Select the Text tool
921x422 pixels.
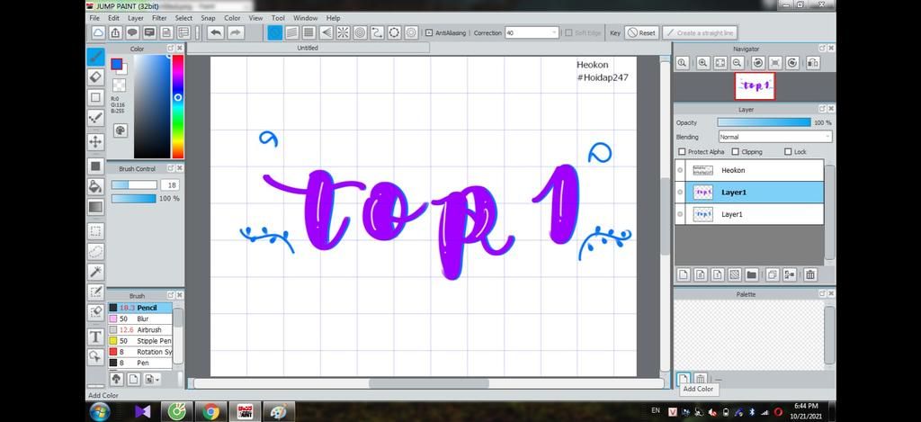click(x=95, y=337)
